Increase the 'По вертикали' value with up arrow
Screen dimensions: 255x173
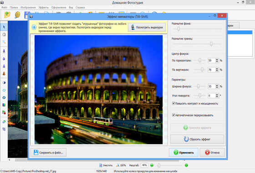pyautogui.click(x=217, y=69)
